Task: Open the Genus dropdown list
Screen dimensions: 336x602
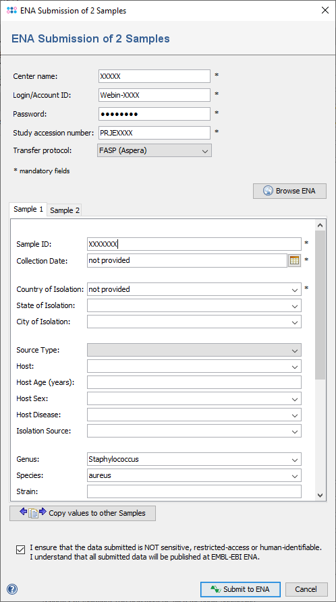Action: (x=295, y=459)
